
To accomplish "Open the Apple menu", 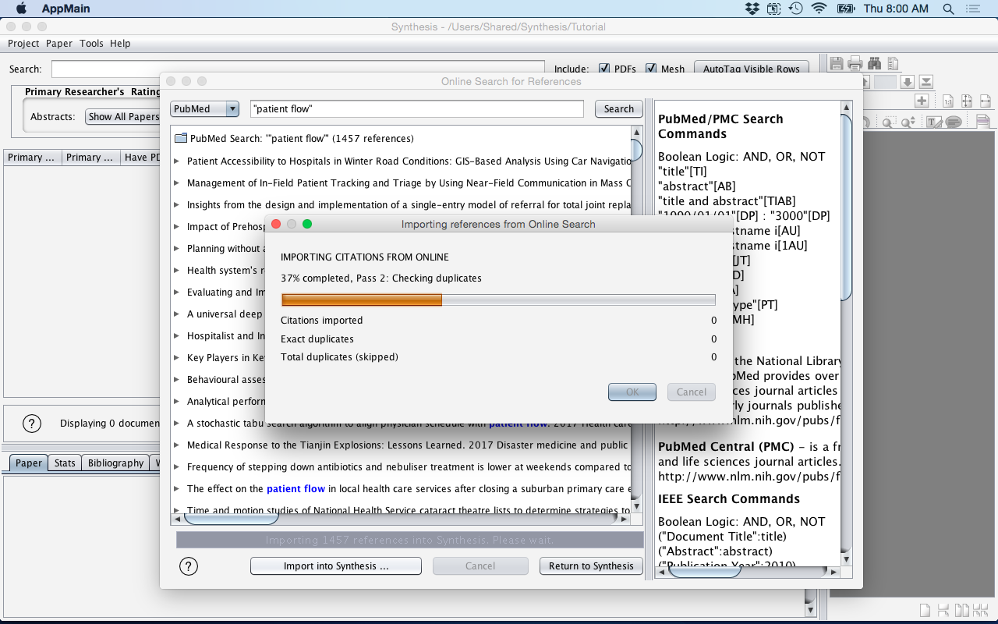I will [21, 9].
